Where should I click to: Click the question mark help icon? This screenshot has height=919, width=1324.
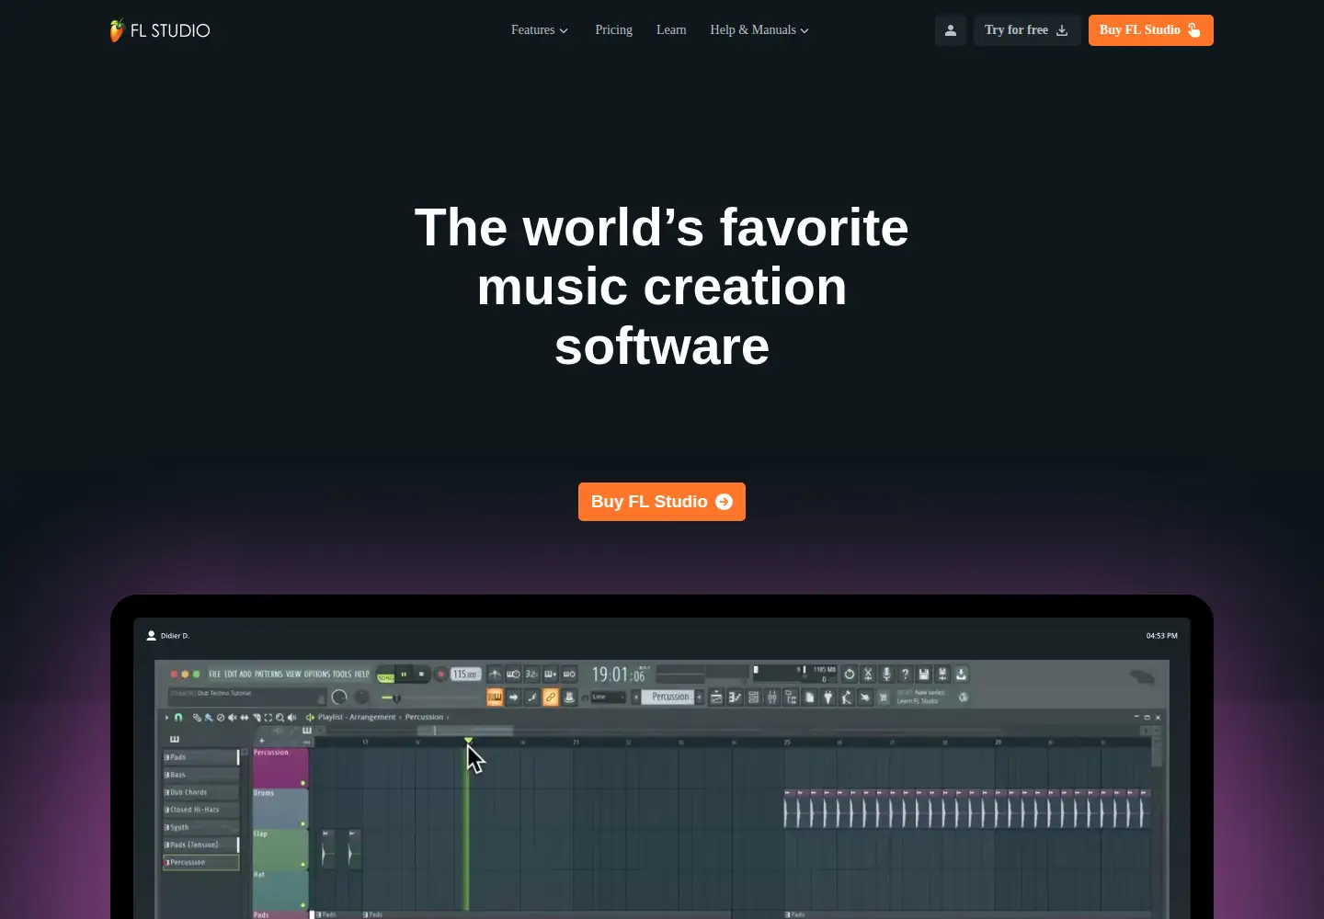pos(905,674)
